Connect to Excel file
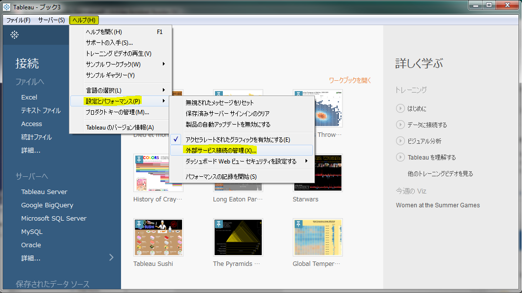 coord(30,97)
